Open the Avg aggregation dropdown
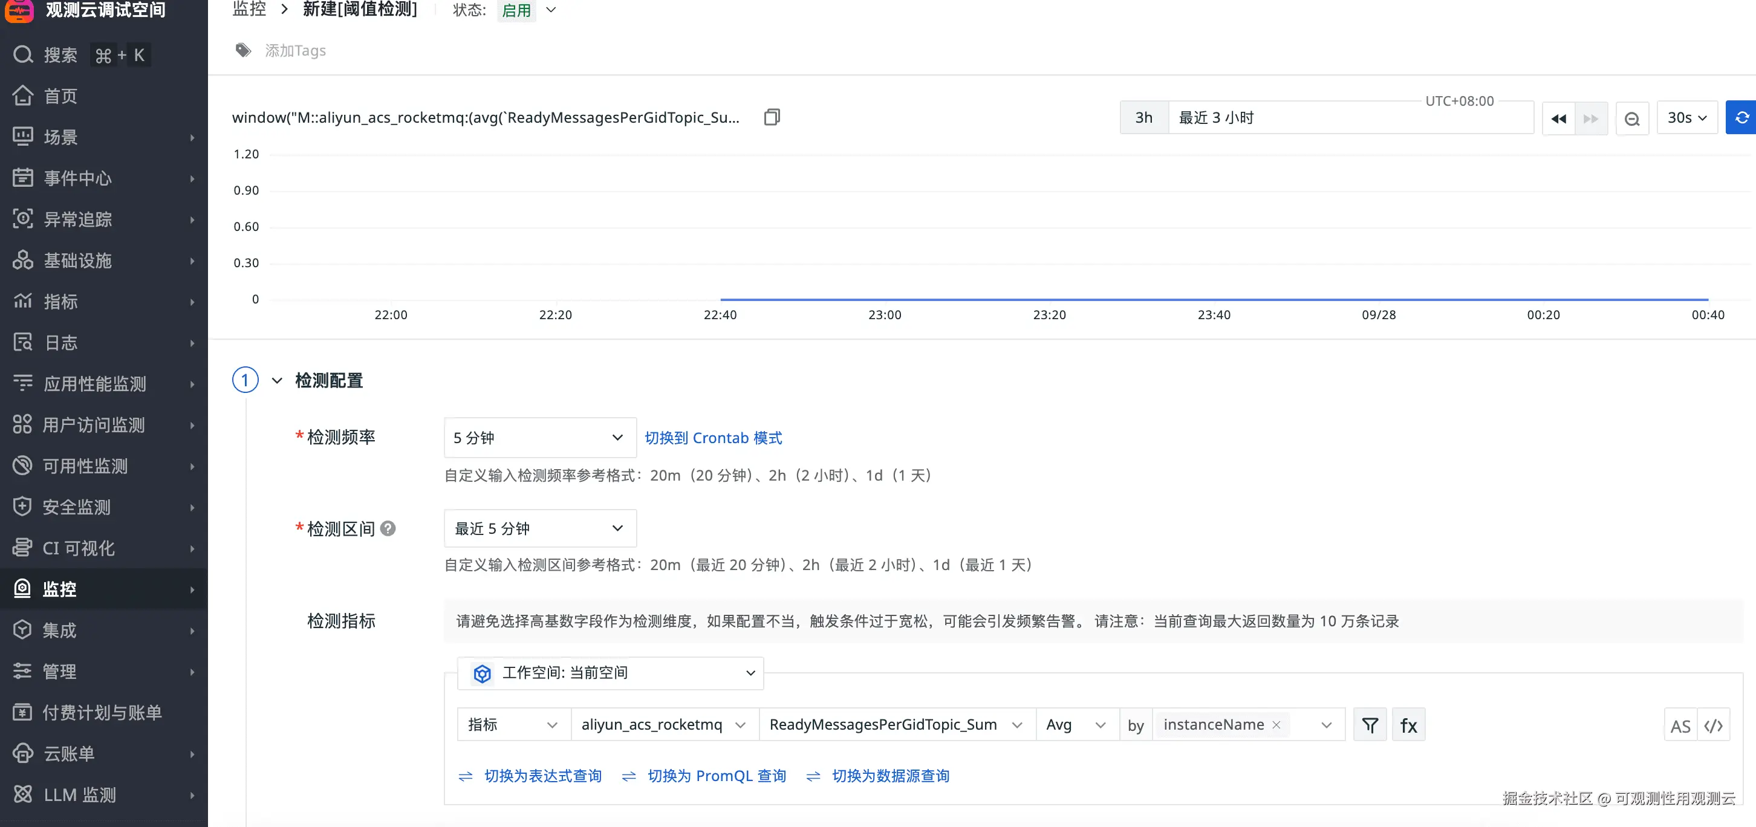The height and width of the screenshot is (827, 1756). tap(1076, 725)
